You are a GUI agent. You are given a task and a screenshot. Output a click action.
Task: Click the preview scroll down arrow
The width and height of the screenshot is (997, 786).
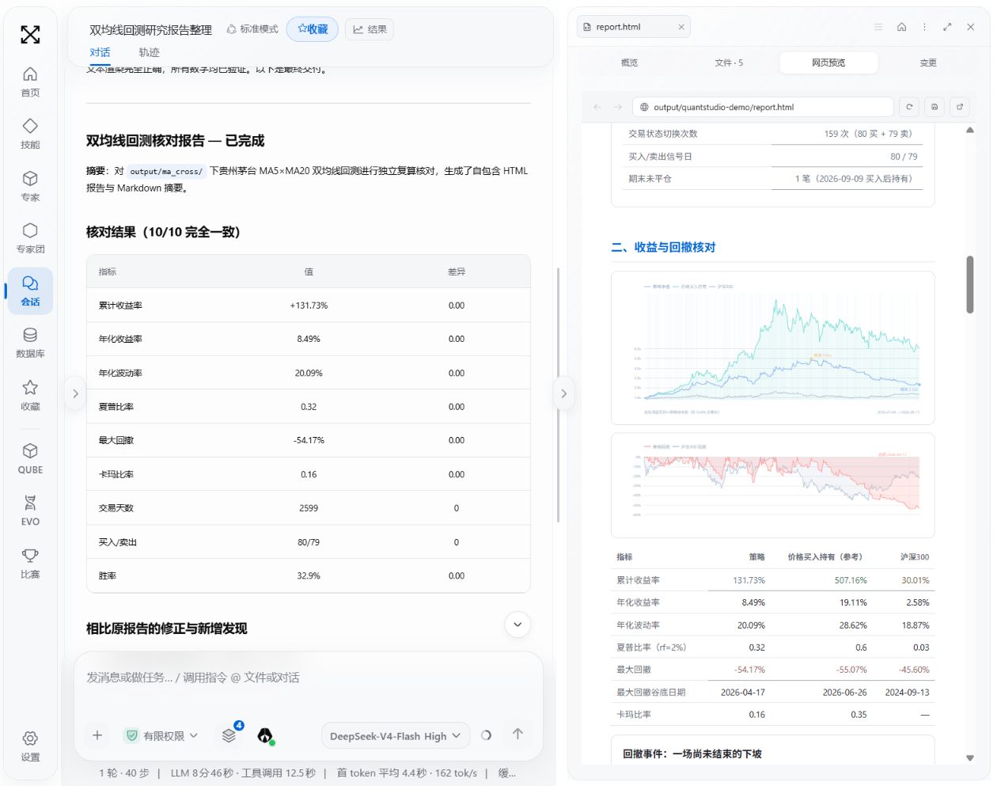click(969, 758)
